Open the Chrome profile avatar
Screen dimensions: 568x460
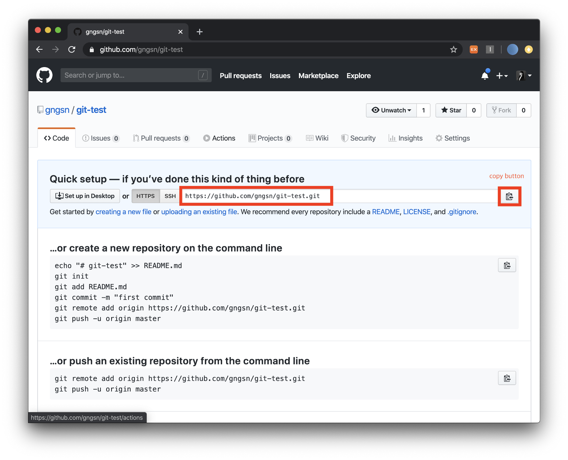click(x=512, y=49)
